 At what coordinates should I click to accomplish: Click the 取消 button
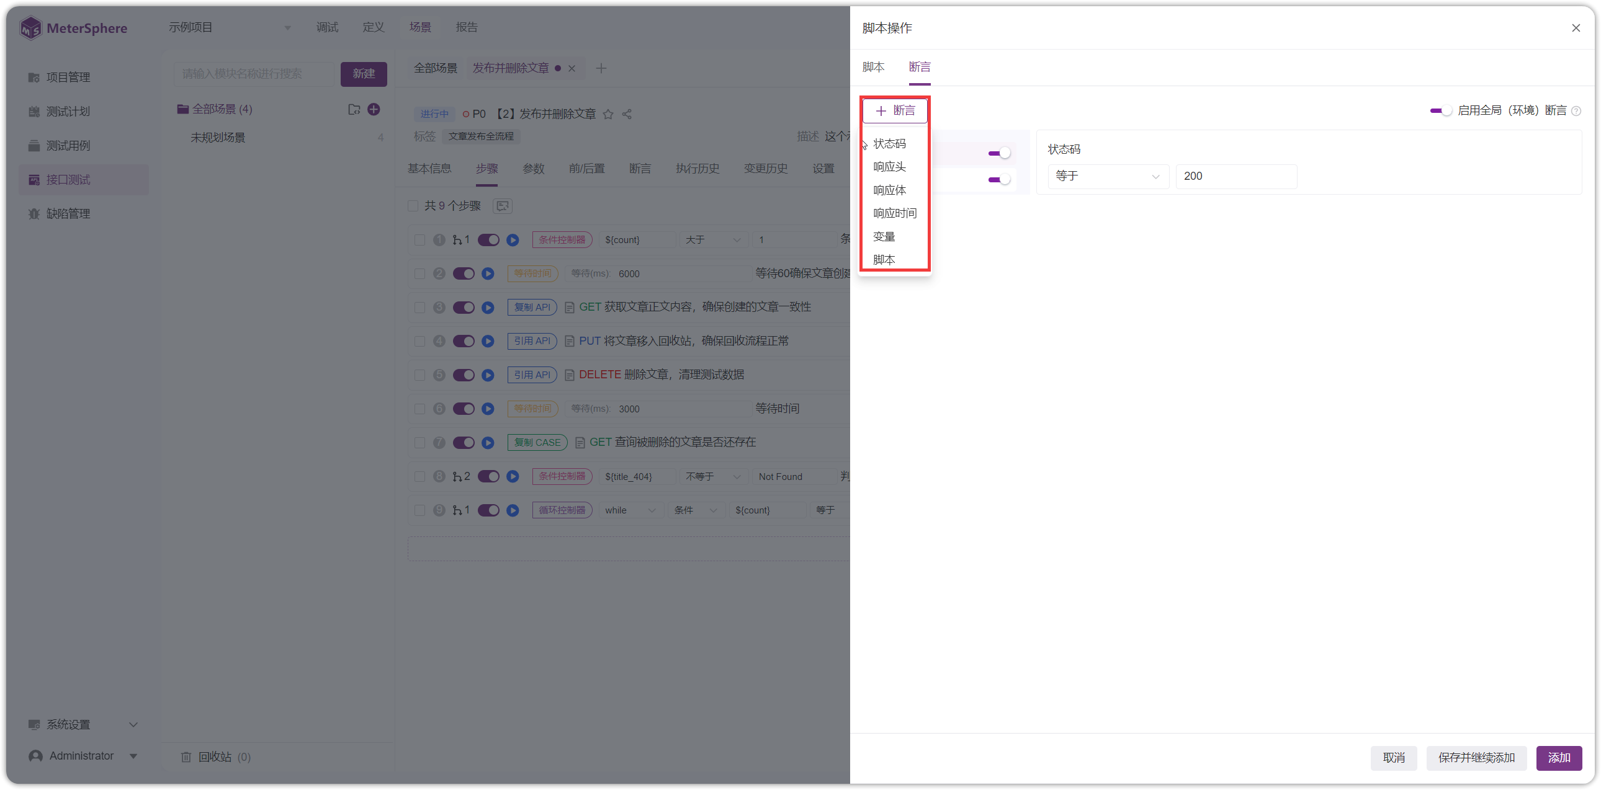(1393, 758)
